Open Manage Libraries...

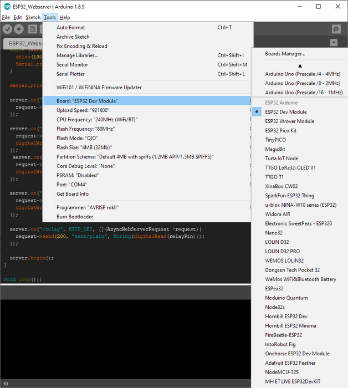click(x=147, y=55)
